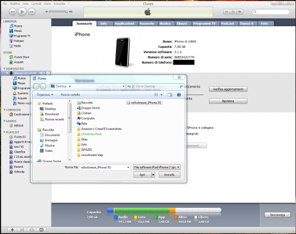Viewport: 296px width, 234px height.
Task: Click the dialog help icon
Action: tap(179, 95)
